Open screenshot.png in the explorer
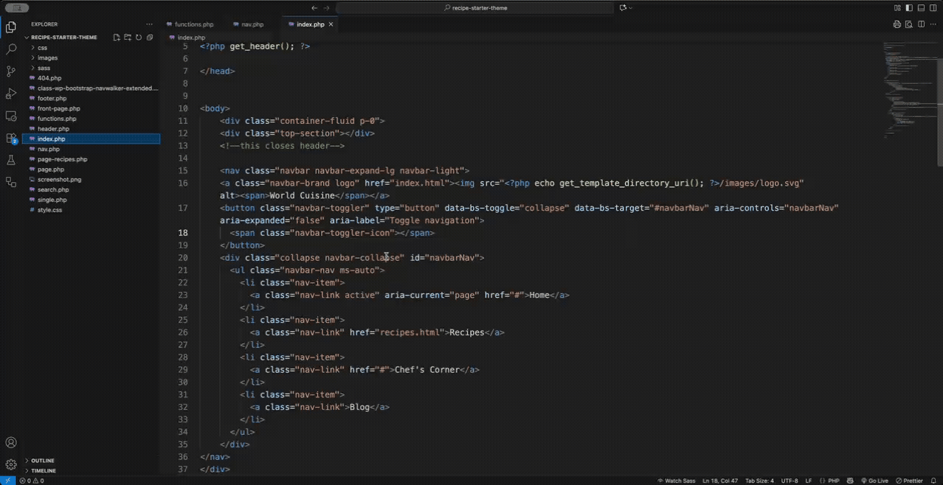 tap(59, 179)
